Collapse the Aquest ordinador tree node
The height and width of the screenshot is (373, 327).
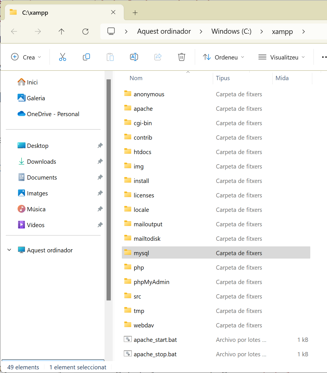(9, 250)
